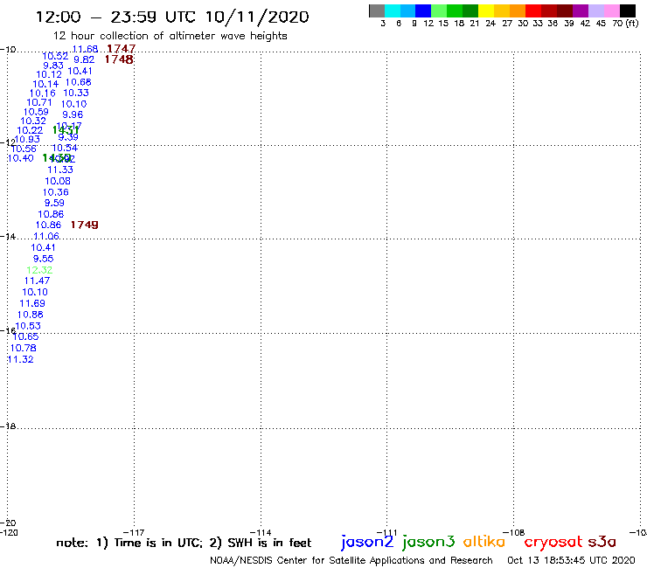The width and height of the screenshot is (647, 568).
Task: Click wave height value 9.96
Action: click(73, 114)
